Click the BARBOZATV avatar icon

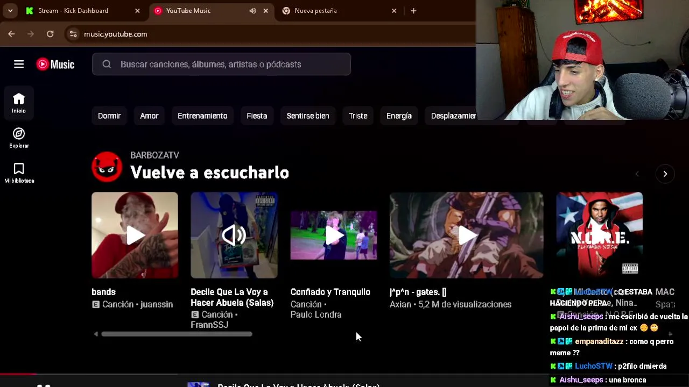click(x=107, y=167)
